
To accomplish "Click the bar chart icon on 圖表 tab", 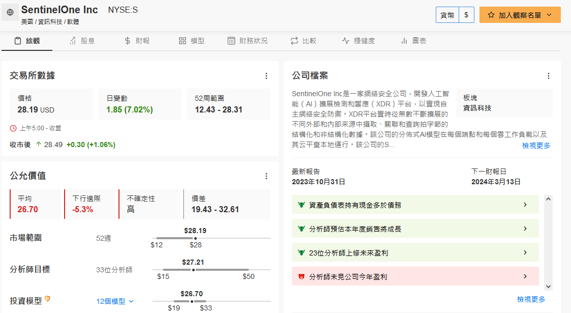I will coord(404,41).
